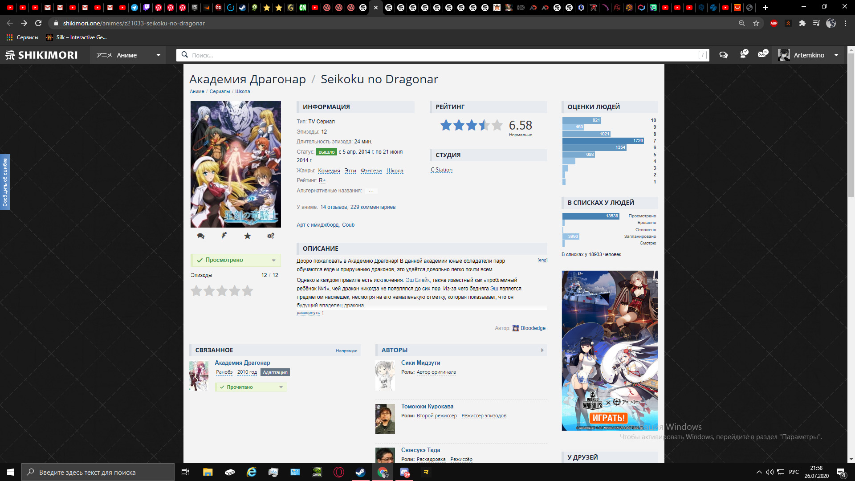
Task: Open Комедия genre link
Action: click(329, 171)
